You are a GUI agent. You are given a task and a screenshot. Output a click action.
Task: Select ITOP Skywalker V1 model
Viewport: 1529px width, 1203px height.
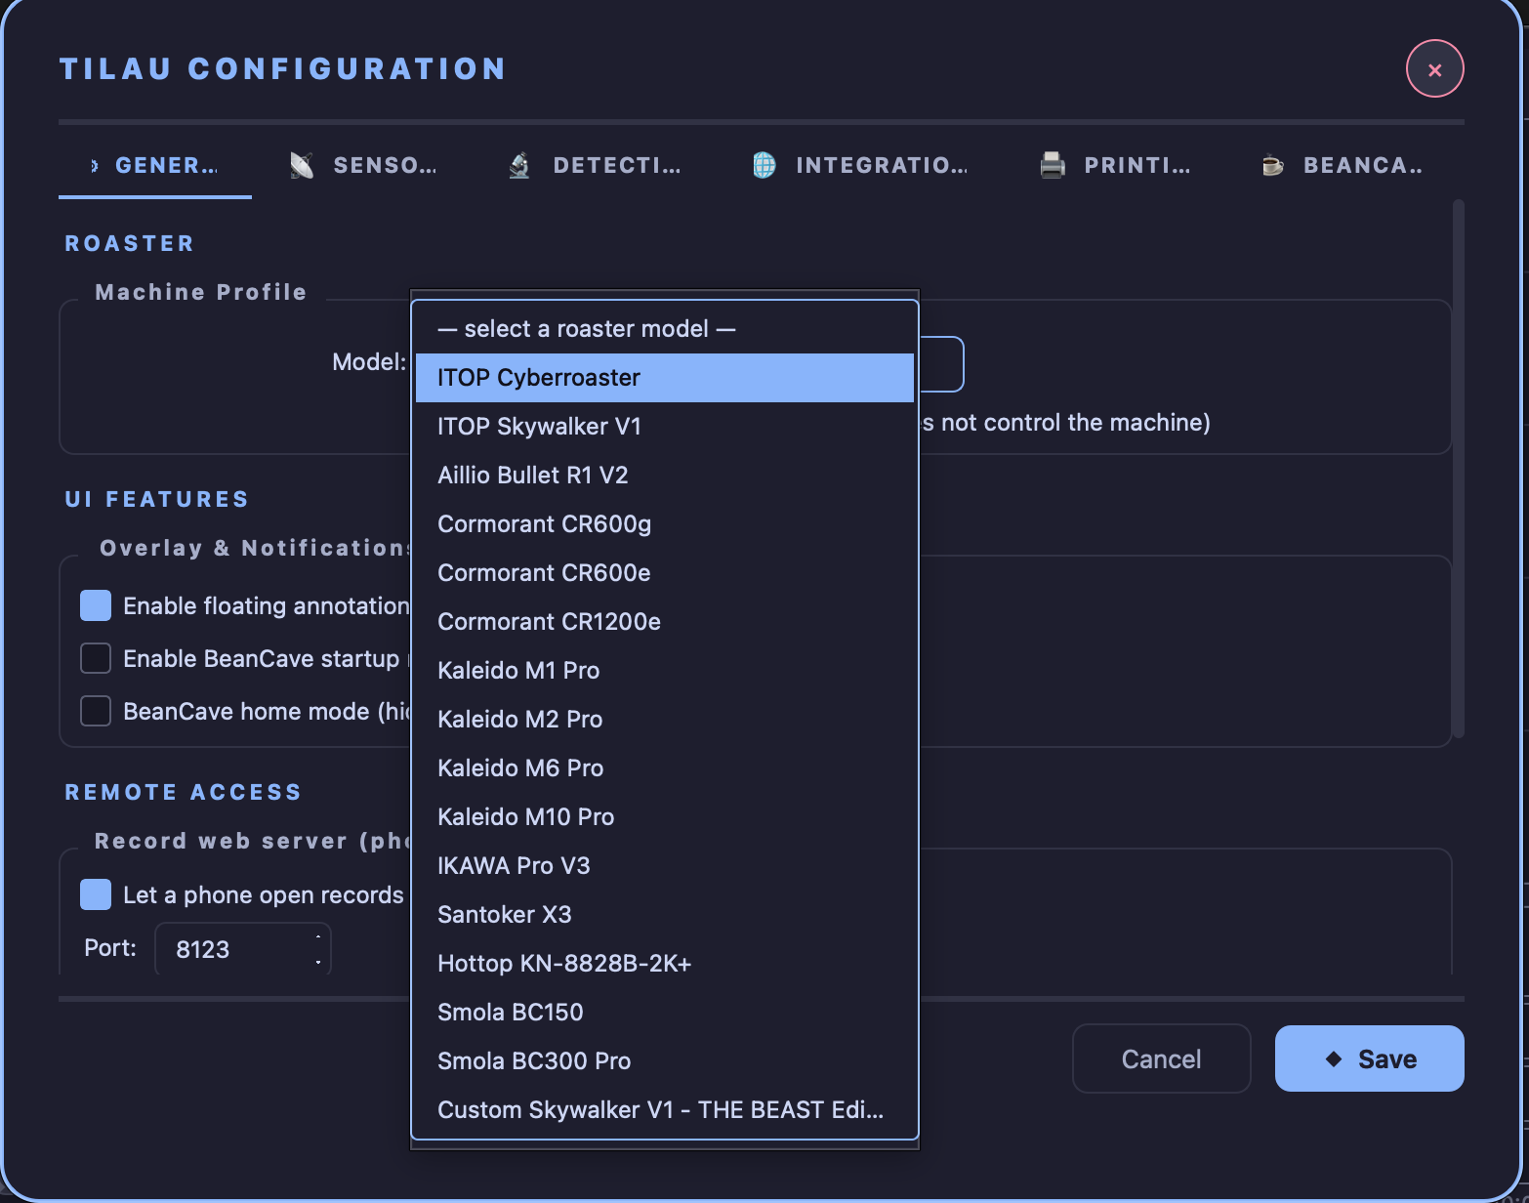pos(665,427)
